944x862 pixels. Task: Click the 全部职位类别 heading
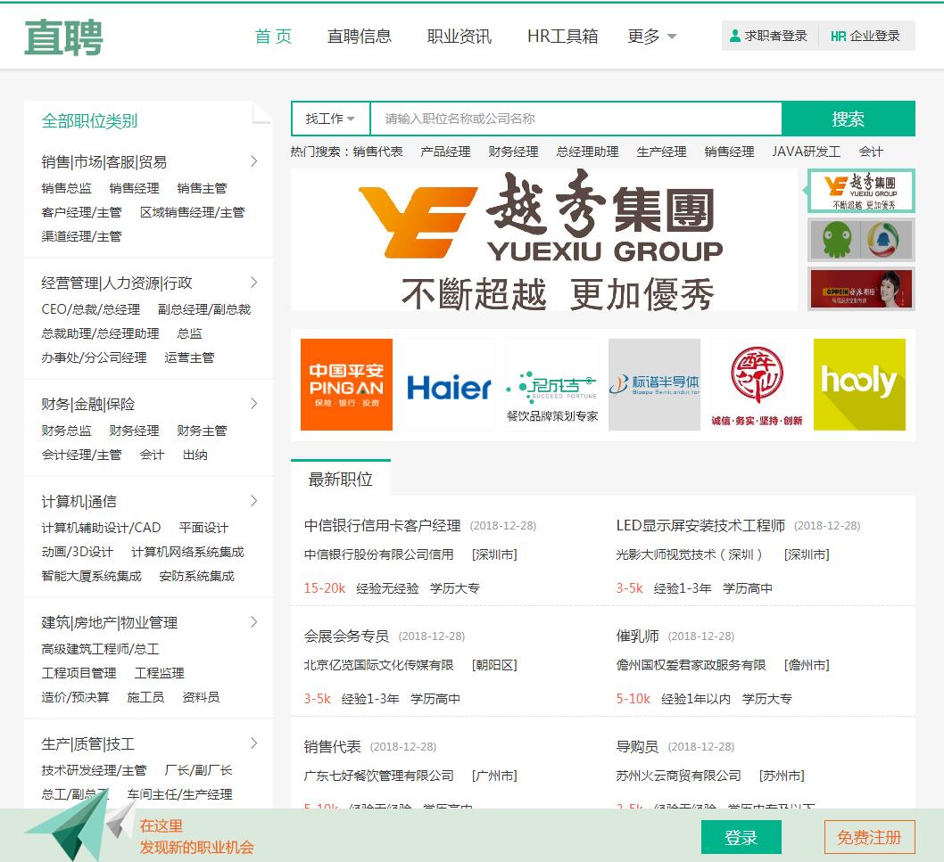click(x=90, y=121)
